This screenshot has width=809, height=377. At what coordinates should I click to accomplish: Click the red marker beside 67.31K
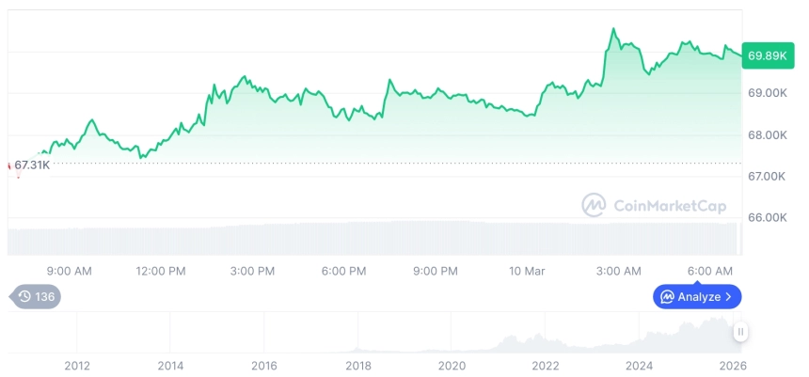point(10,165)
